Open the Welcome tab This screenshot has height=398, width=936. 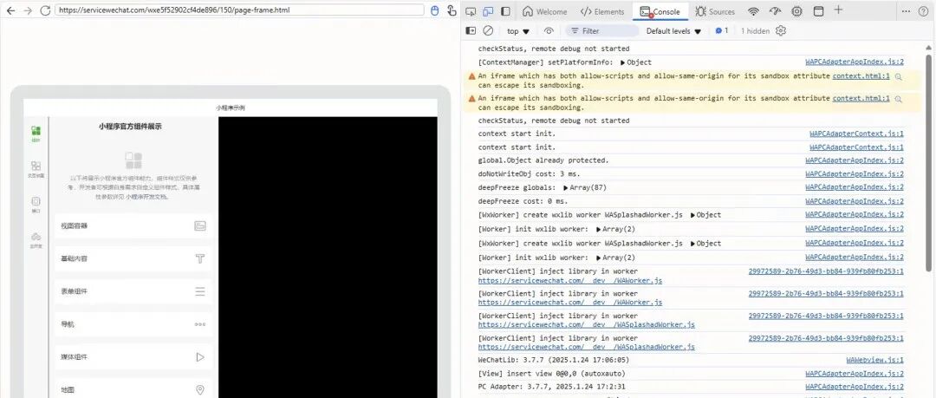[x=544, y=11]
